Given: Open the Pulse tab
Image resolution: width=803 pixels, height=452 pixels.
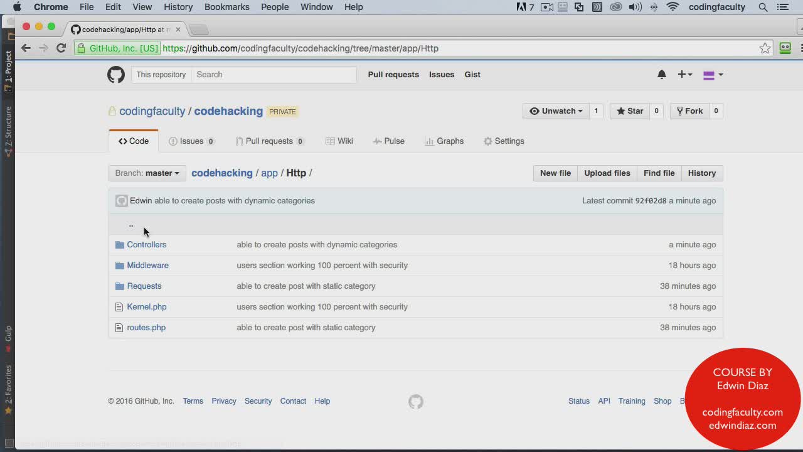Looking at the screenshot, I should [x=389, y=141].
